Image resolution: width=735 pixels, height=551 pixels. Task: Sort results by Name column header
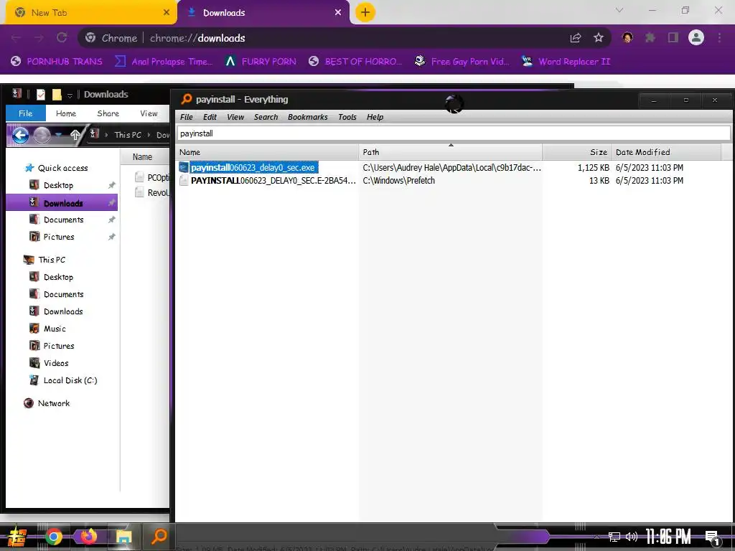pyautogui.click(x=267, y=152)
